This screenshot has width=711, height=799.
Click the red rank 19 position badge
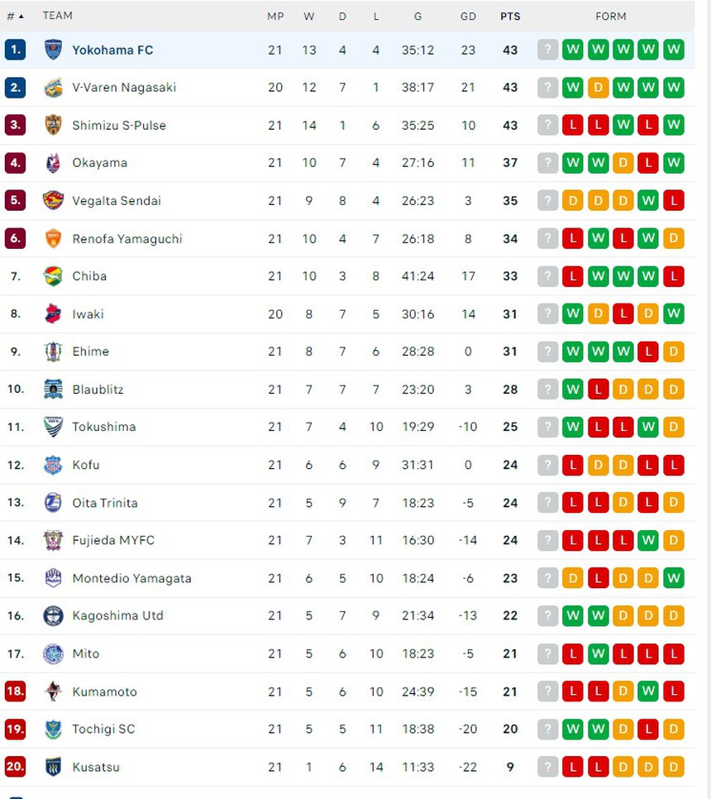tap(15, 729)
